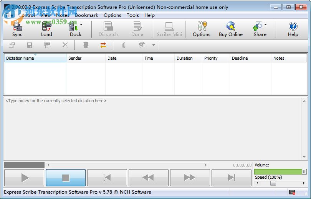Click the Speed slider left arrow
The width and height of the screenshot is (311, 199).
257,183
